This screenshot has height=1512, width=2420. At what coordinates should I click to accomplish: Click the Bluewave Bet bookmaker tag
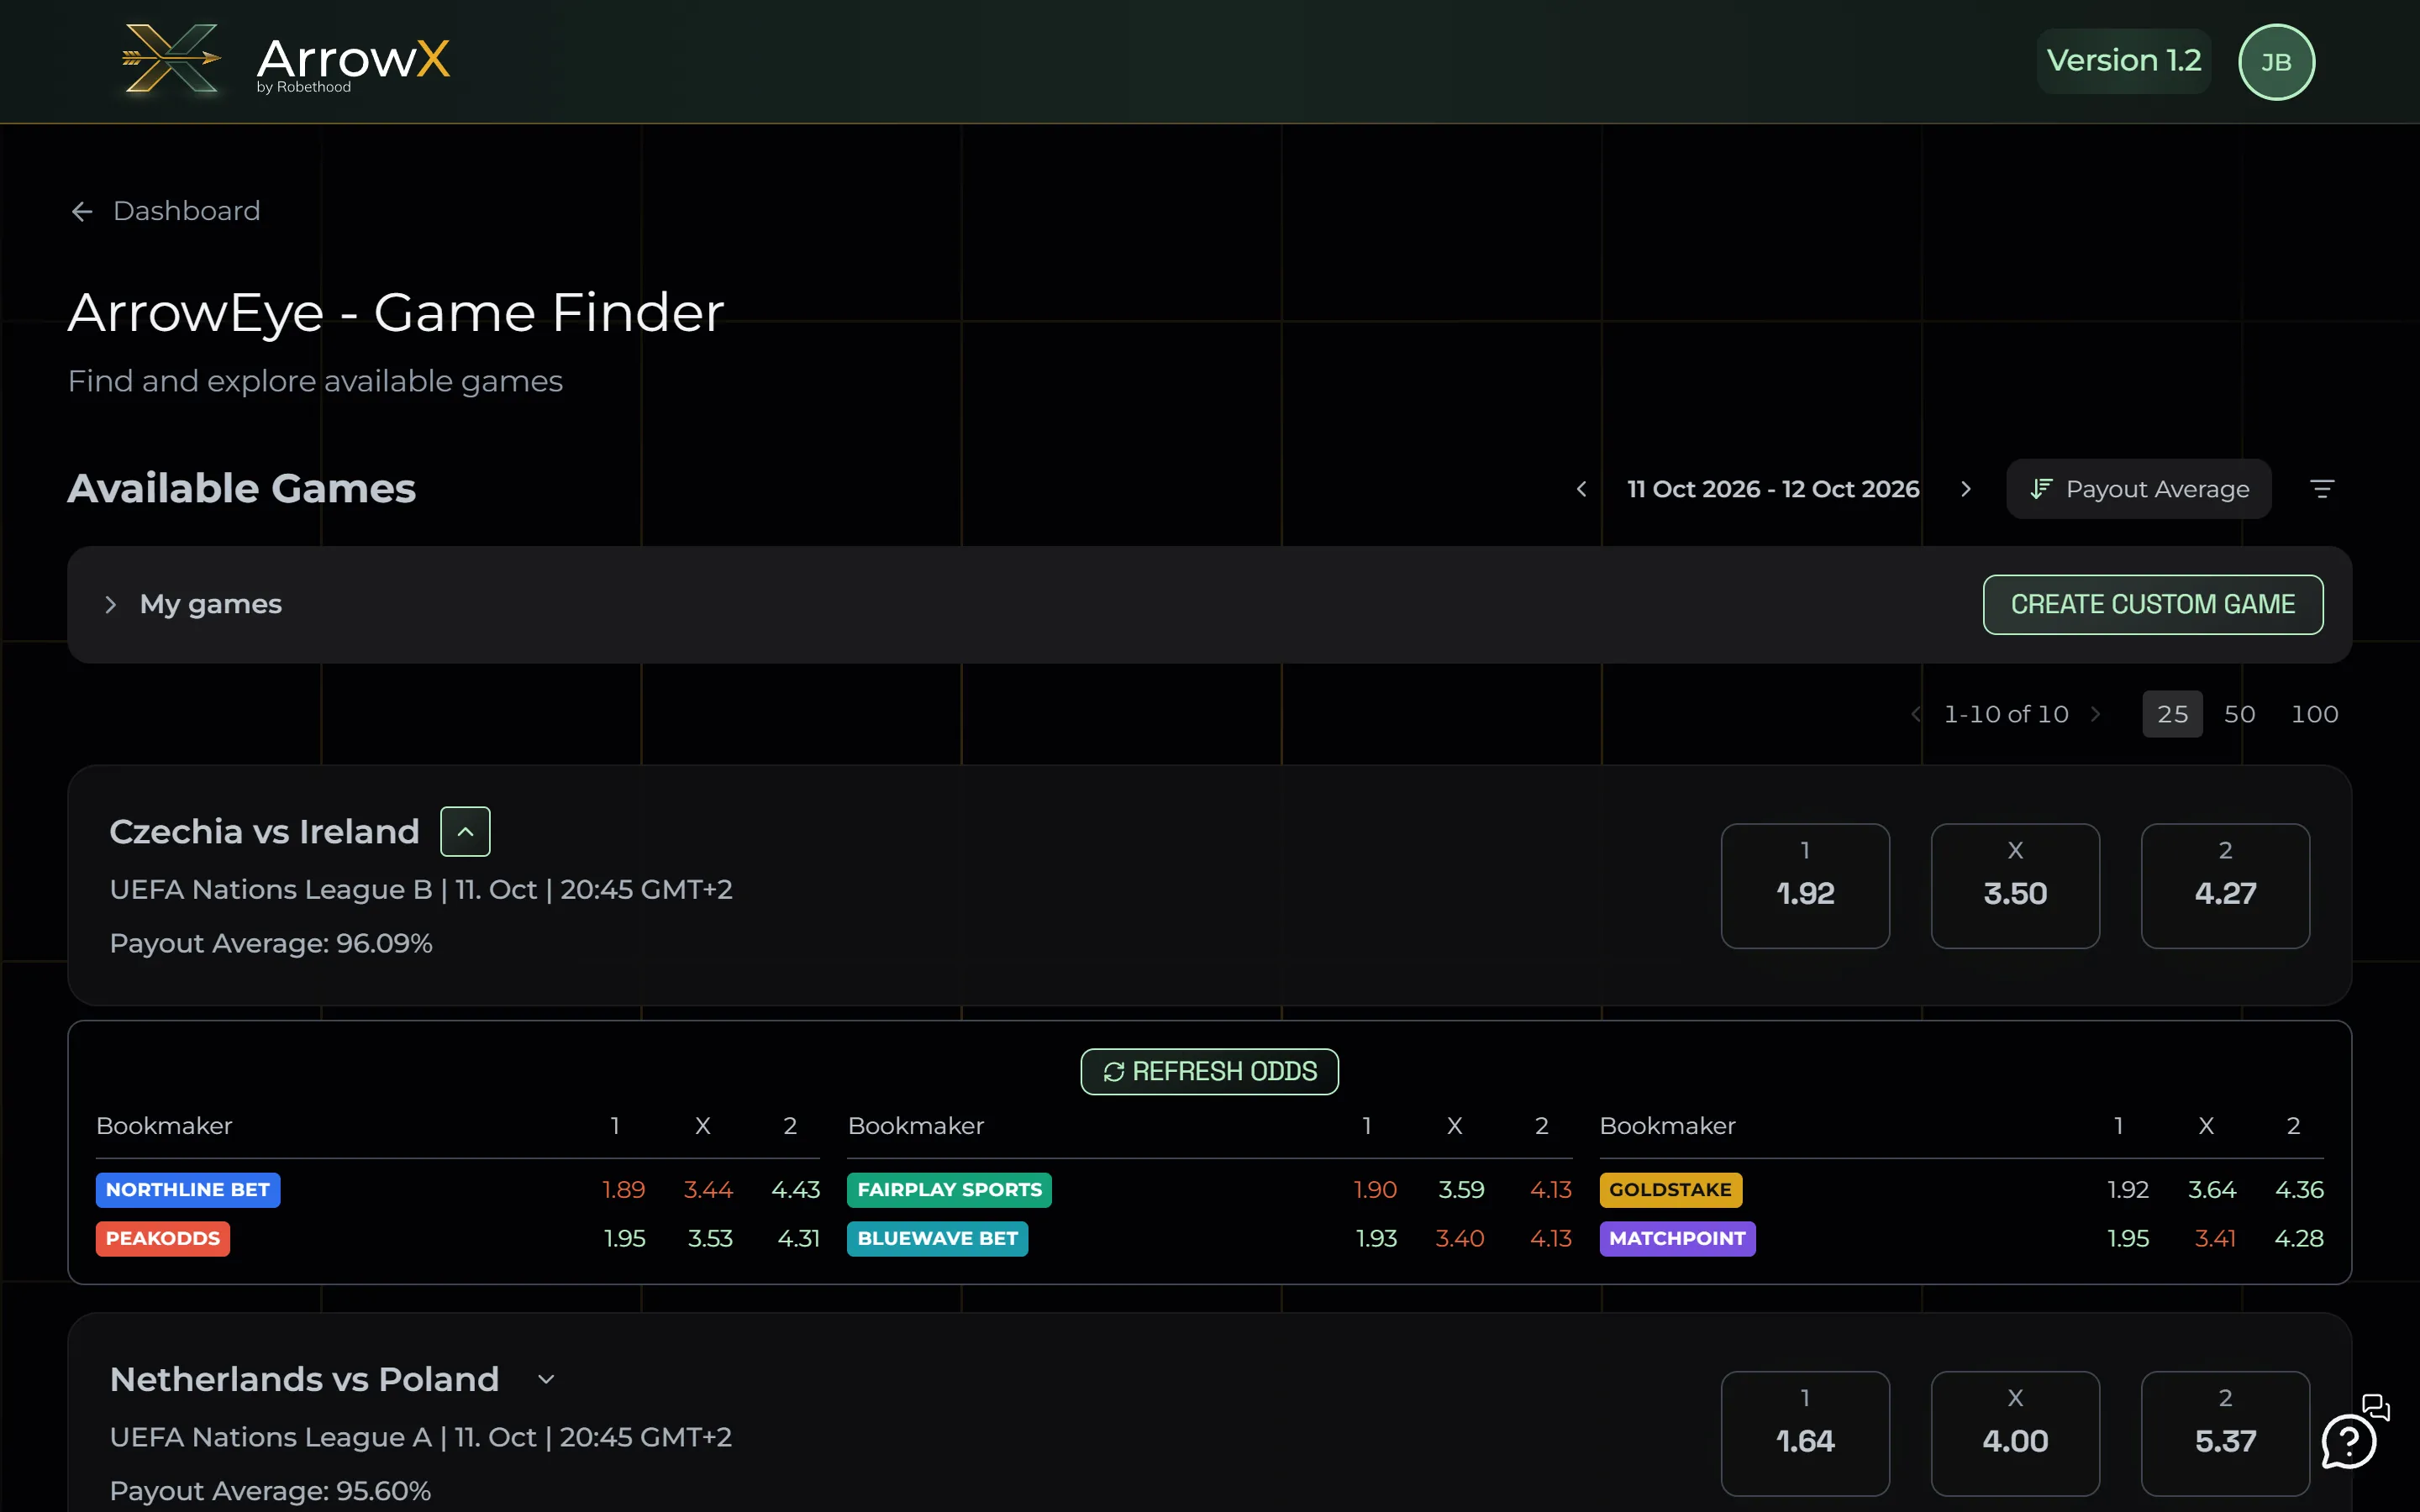[x=937, y=1239]
